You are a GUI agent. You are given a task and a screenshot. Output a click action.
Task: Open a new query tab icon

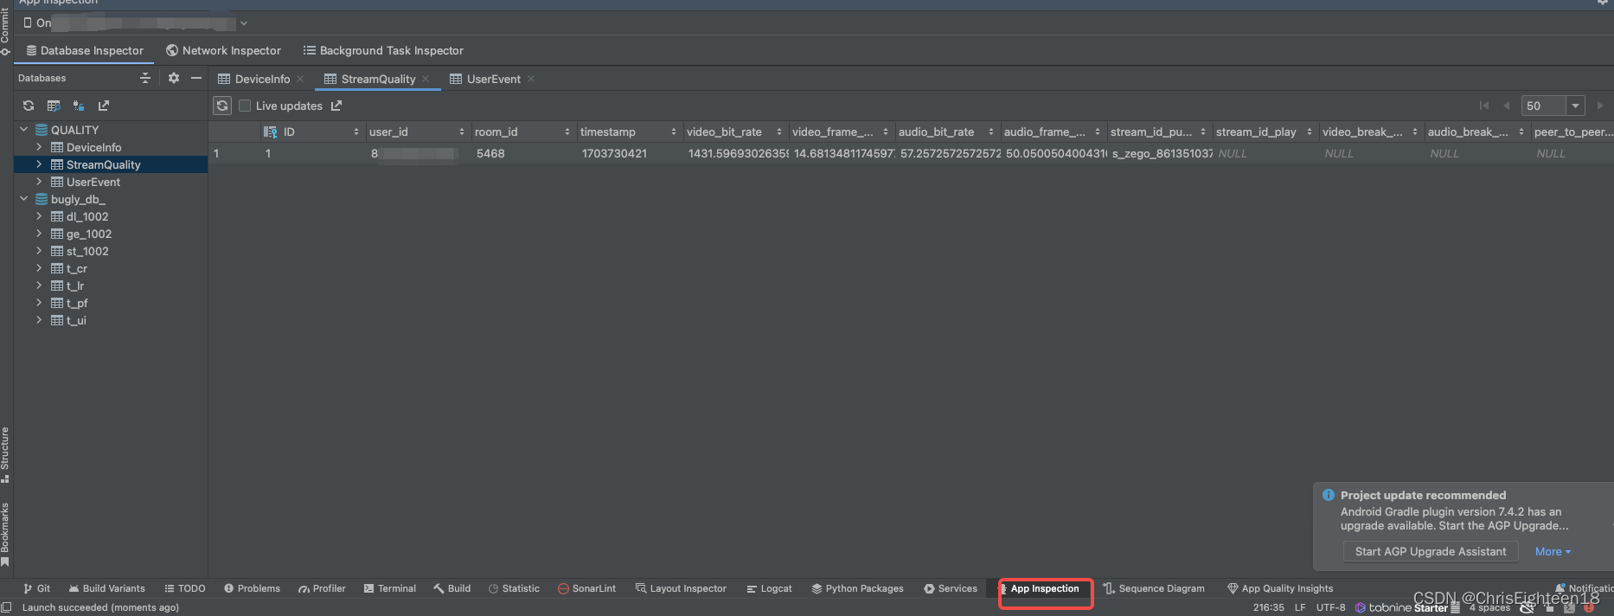[54, 106]
